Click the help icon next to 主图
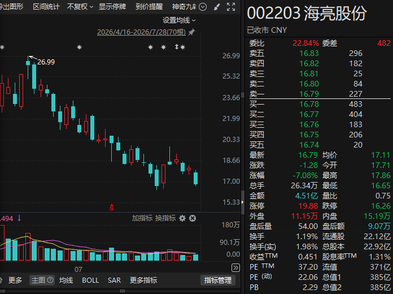Viewport: 393px width, 294px height. (x=50, y=280)
